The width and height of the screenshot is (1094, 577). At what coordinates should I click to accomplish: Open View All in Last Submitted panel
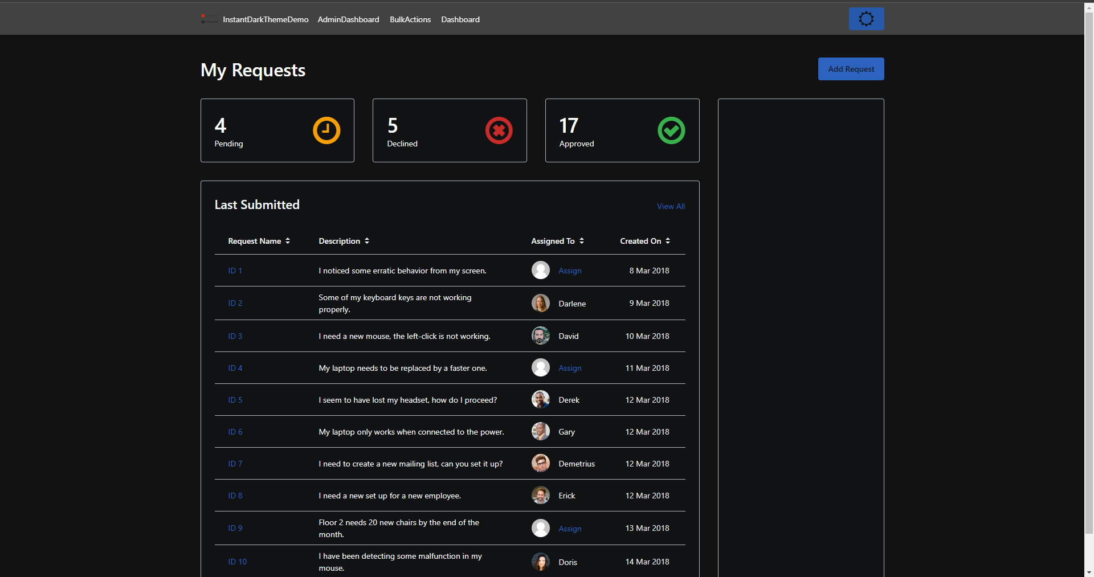(x=671, y=206)
